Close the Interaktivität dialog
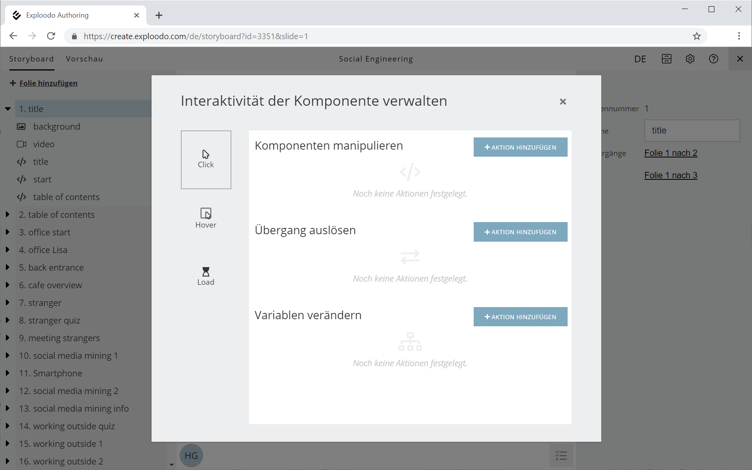The image size is (752, 470). [x=563, y=102]
